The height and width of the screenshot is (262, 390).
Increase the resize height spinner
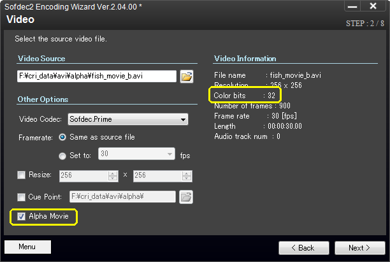187,173
